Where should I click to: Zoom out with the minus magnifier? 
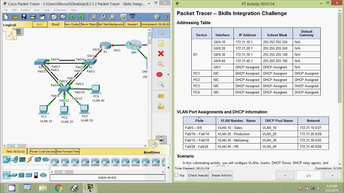pos(111,17)
